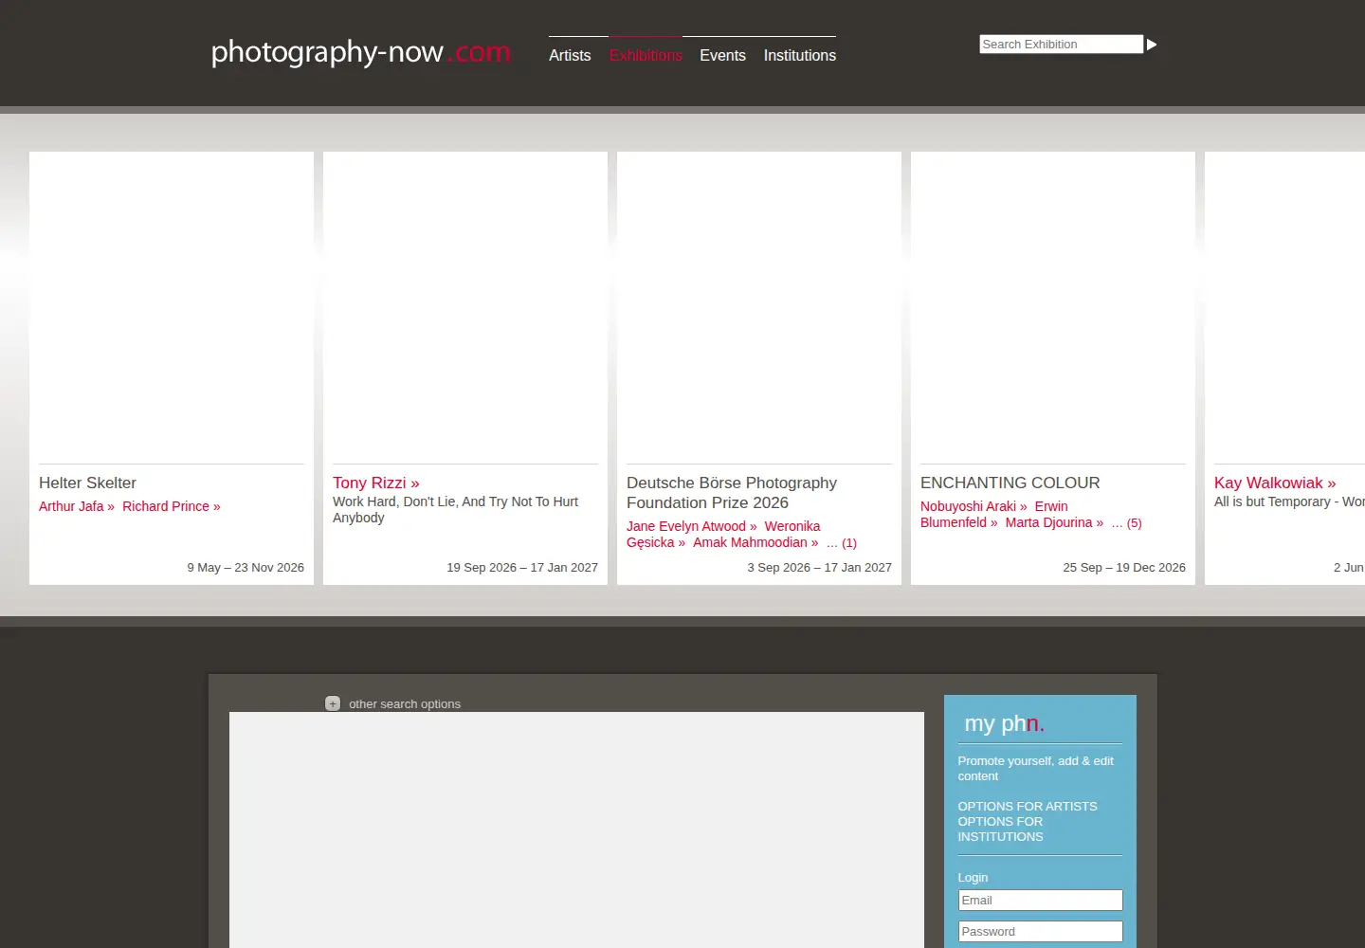
Task: Click the Tony Rizzi exhibition image area
Action: pyautogui.click(x=465, y=308)
